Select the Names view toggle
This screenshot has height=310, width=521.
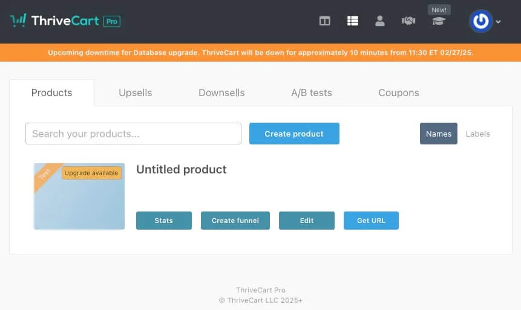(x=438, y=134)
